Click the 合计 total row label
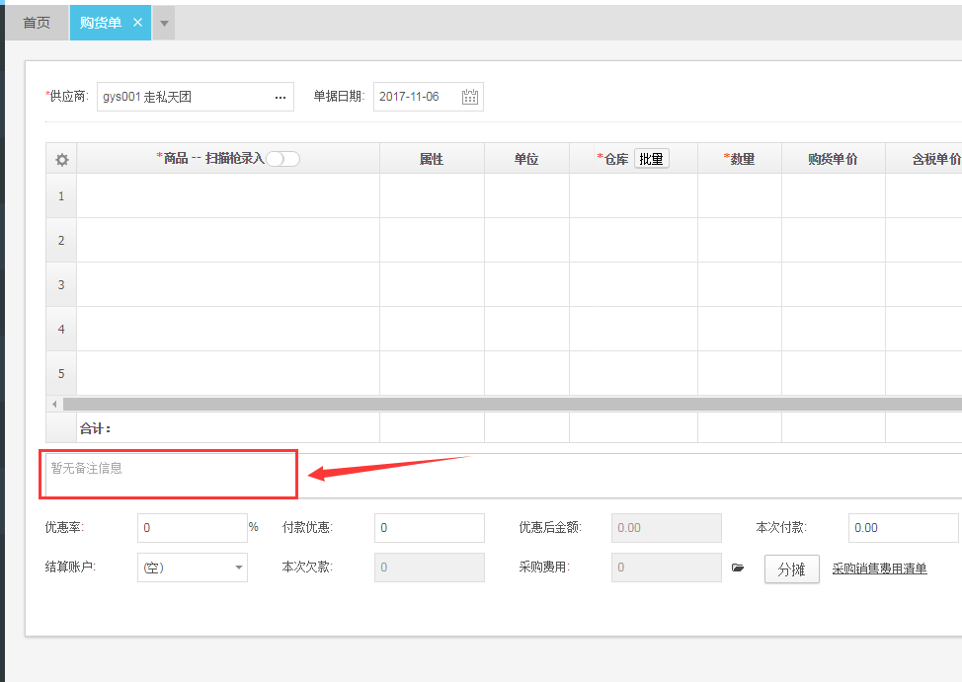Image resolution: width=962 pixels, height=682 pixels. [x=95, y=428]
